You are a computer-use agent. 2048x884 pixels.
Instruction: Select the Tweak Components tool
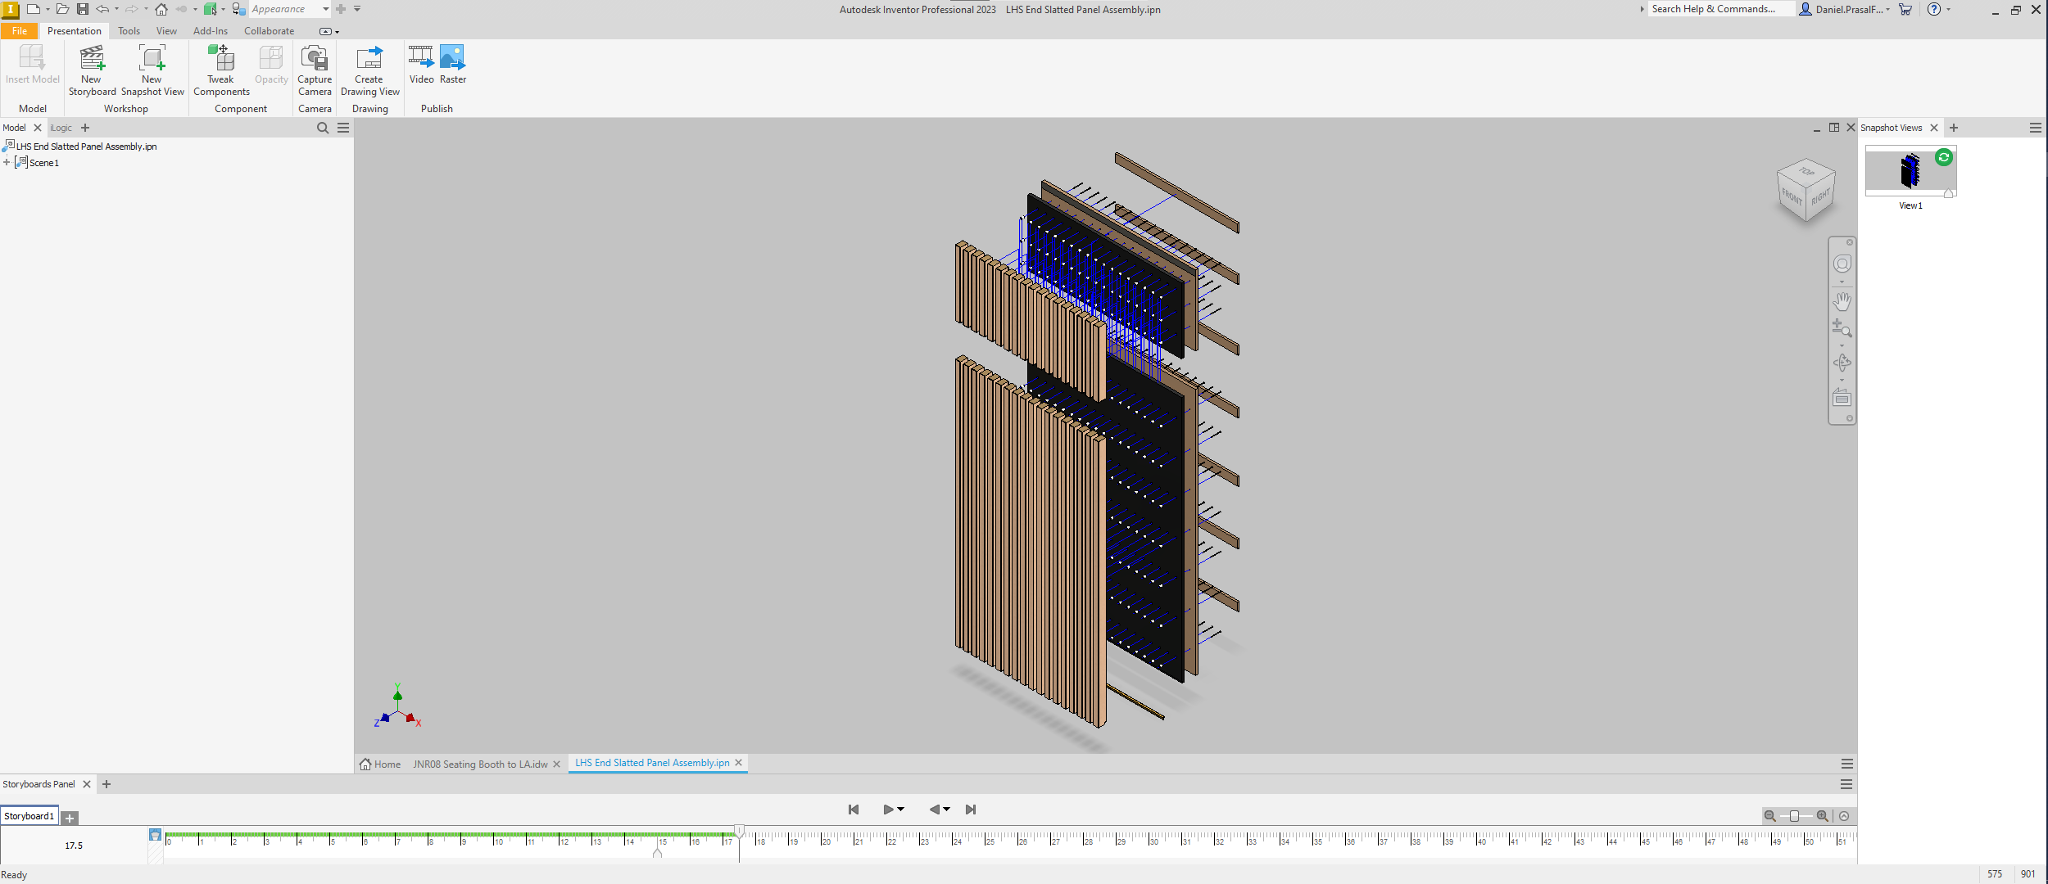coord(220,70)
